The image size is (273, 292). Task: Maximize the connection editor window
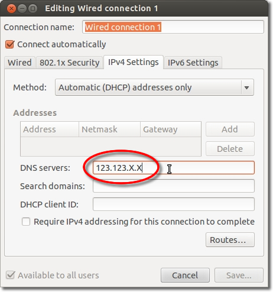[x=33, y=9]
